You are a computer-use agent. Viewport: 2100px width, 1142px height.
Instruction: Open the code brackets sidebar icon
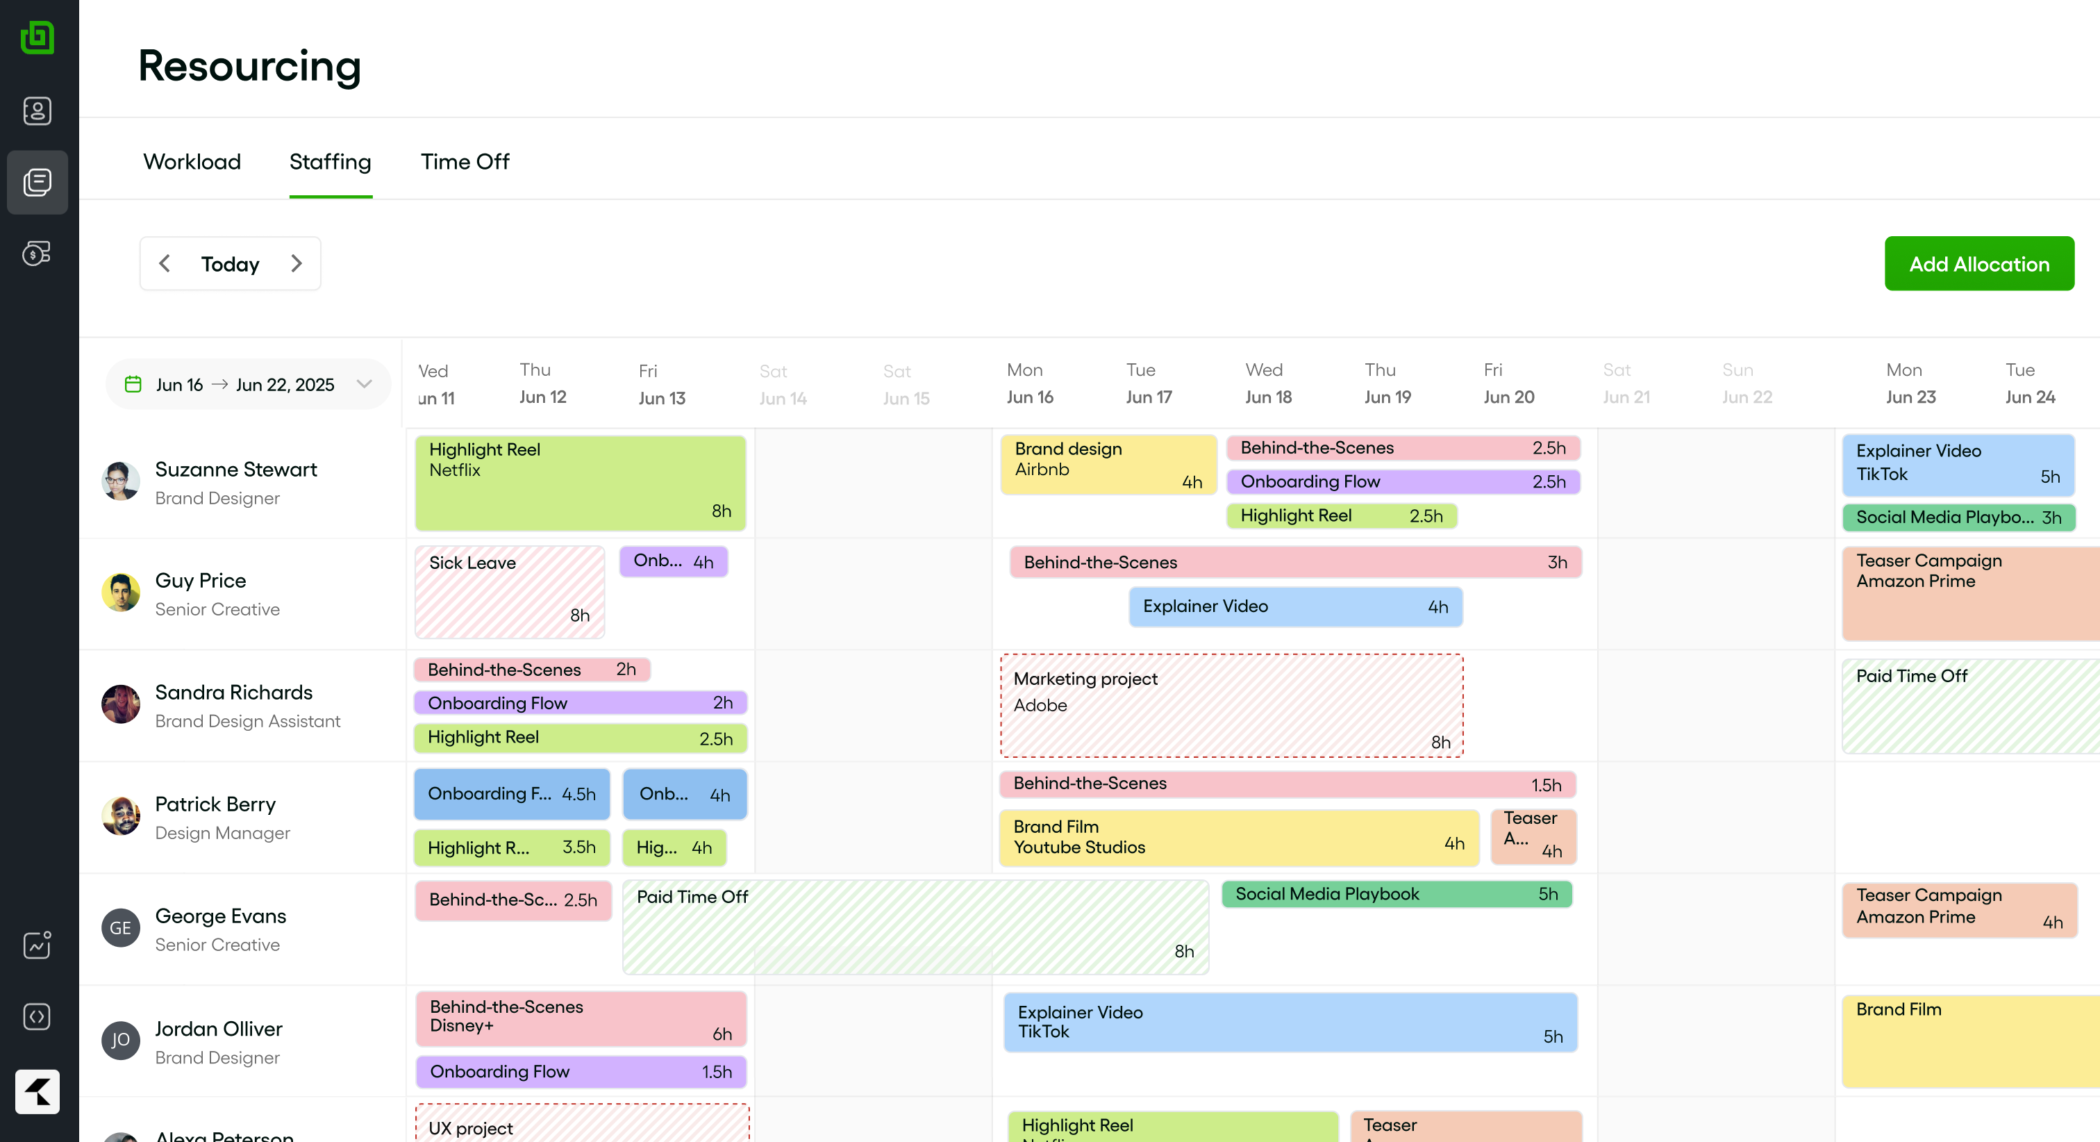tap(37, 1016)
